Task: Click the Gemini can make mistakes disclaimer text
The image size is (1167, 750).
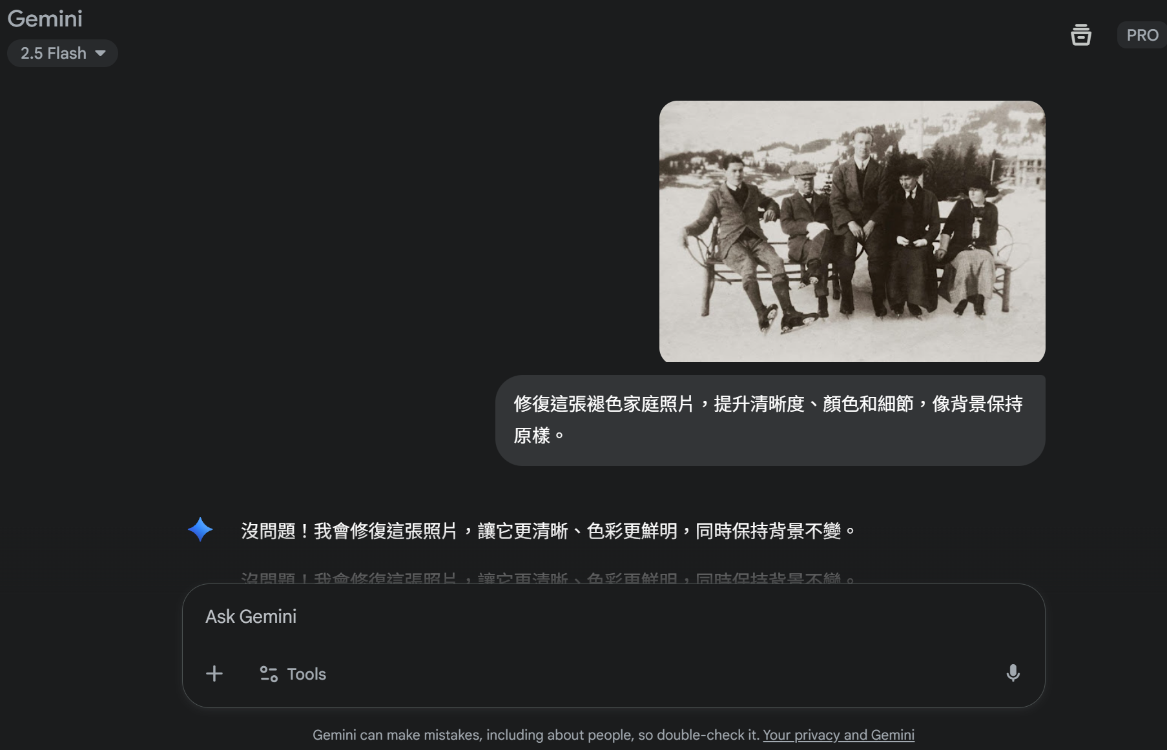Action: pos(536,735)
